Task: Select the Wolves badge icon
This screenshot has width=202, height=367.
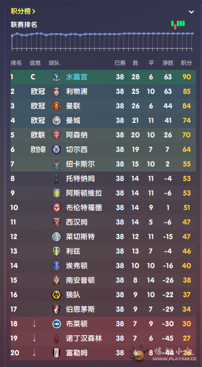Action: pos(56,295)
